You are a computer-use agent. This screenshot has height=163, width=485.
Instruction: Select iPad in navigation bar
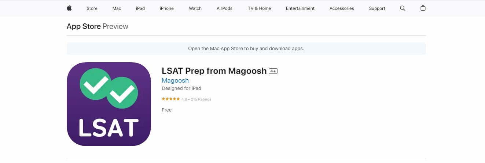click(140, 8)
